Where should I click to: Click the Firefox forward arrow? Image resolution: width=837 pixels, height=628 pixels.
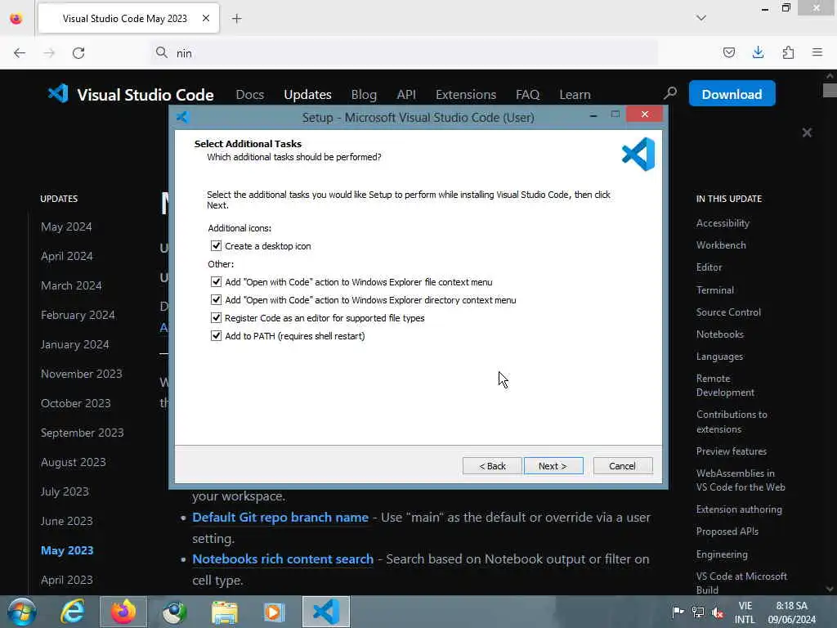click(x=49, y=53)
